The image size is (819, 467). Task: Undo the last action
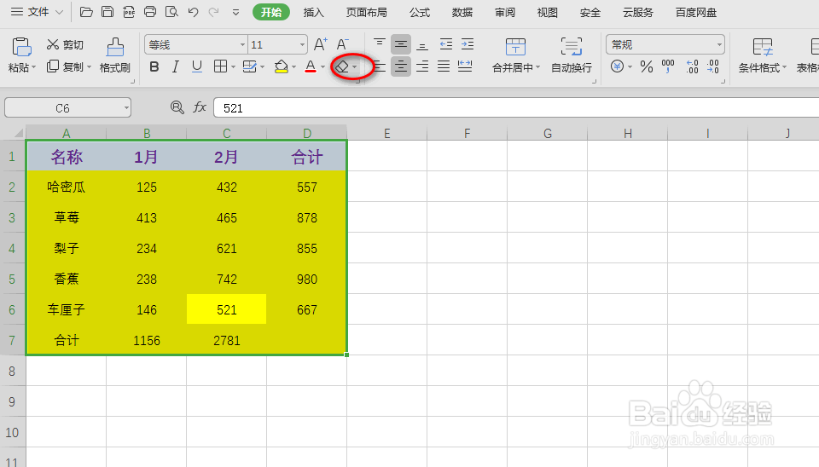(x=194, y=12)
